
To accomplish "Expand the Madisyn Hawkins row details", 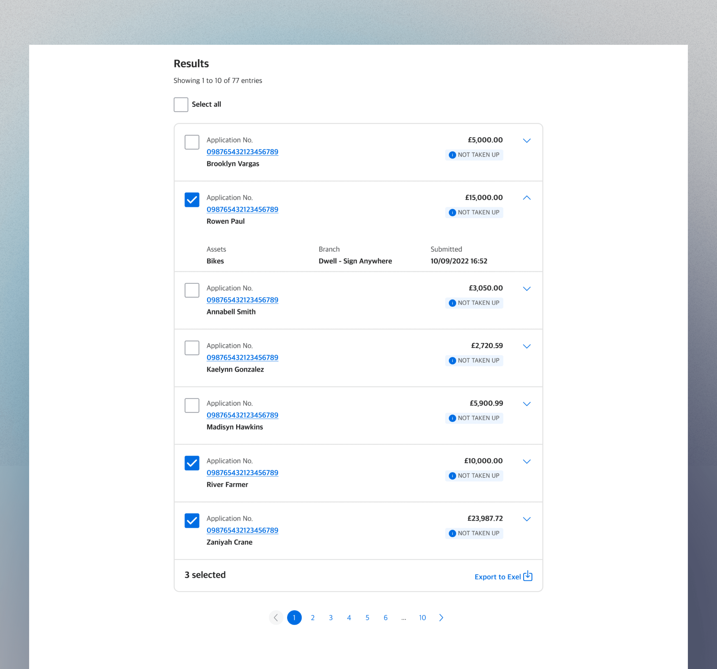I will pyautogui.click(x=527, y=404).
